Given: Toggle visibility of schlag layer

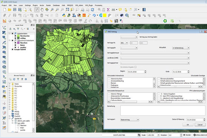Looking at the screenshot, I should [x=15, y=38].
